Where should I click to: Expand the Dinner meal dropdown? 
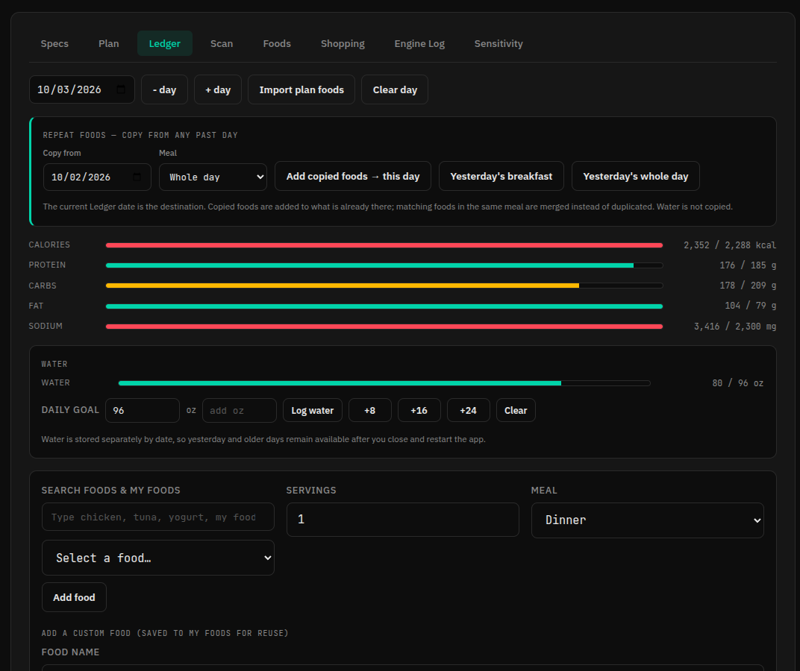[x=648, y=520]
